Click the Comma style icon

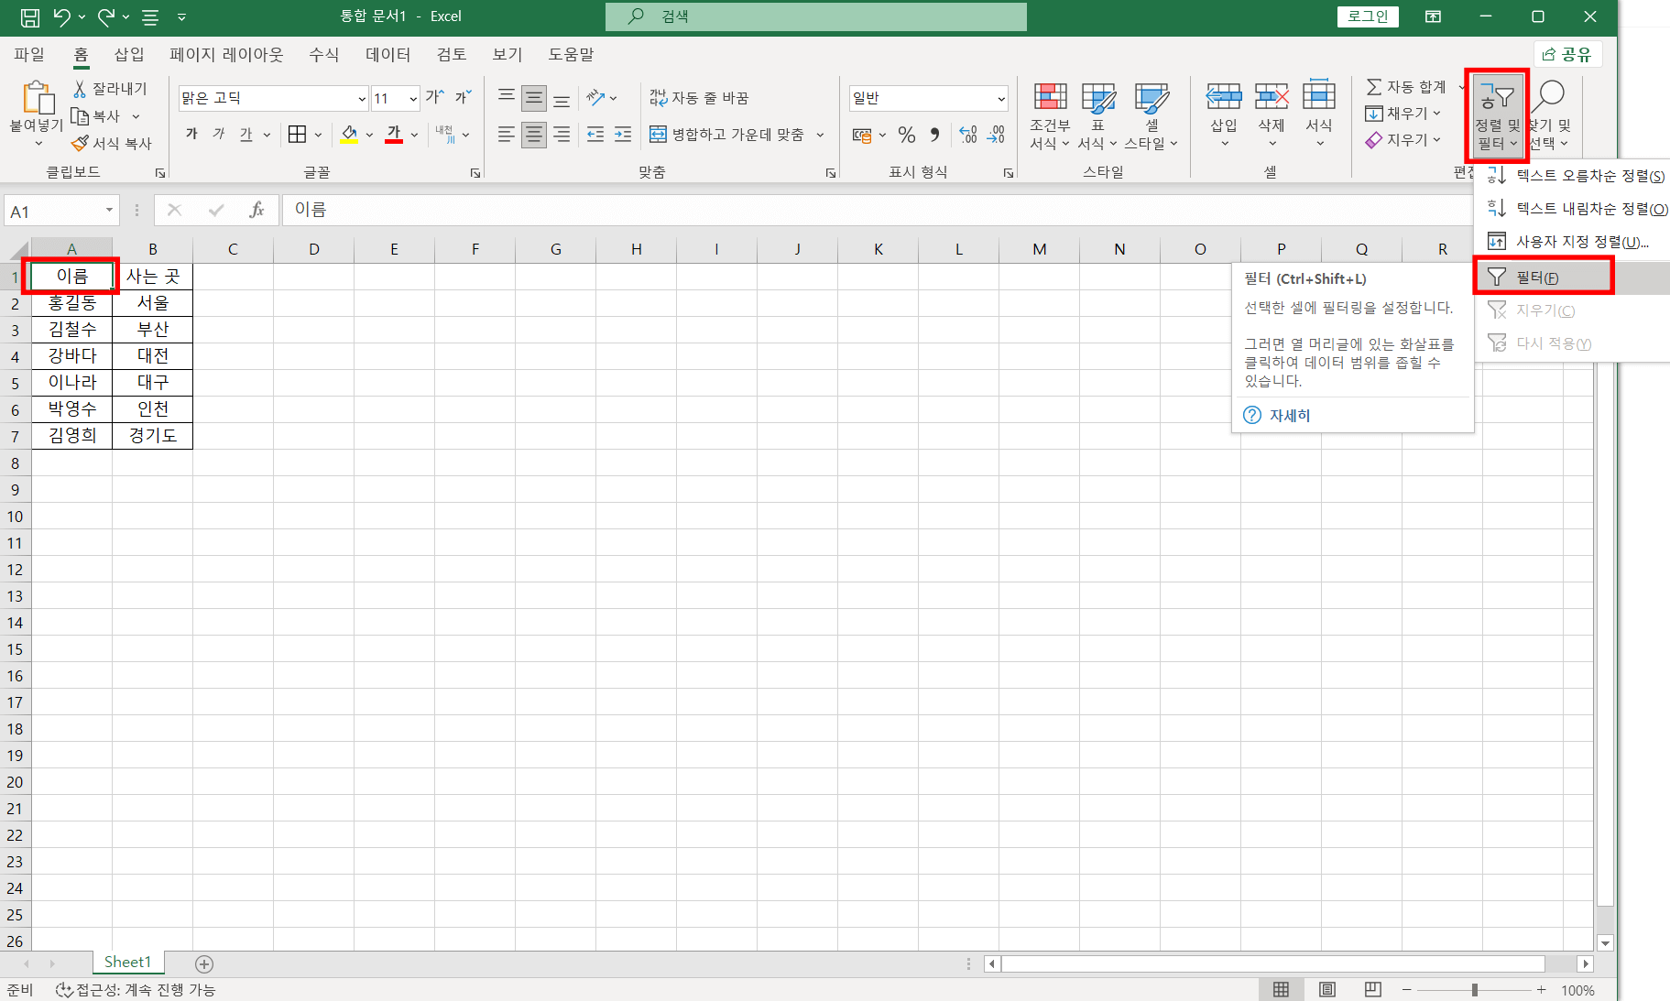tap(934, 135)
